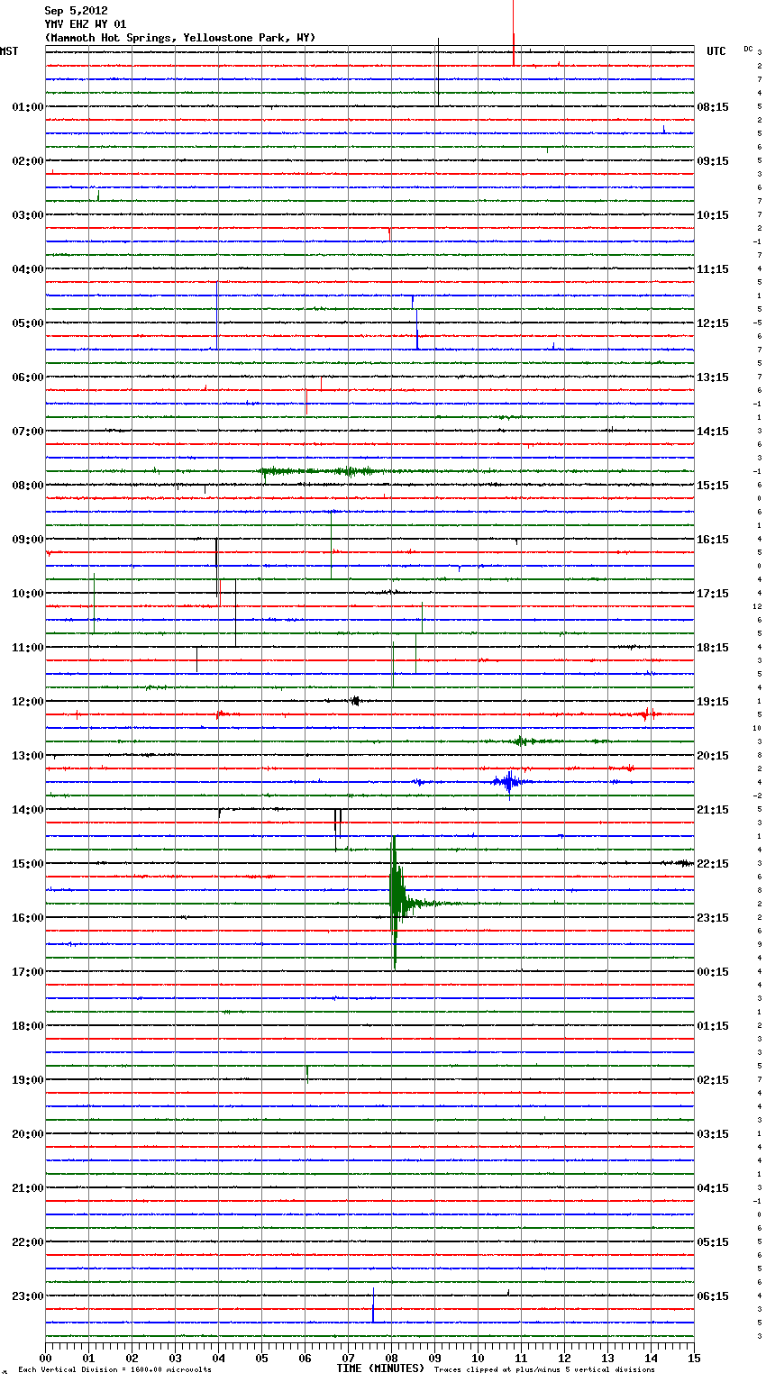The image size is (766, 1382).
Task: Click the 21:15 UTC time label
Action: click(713, 810)
